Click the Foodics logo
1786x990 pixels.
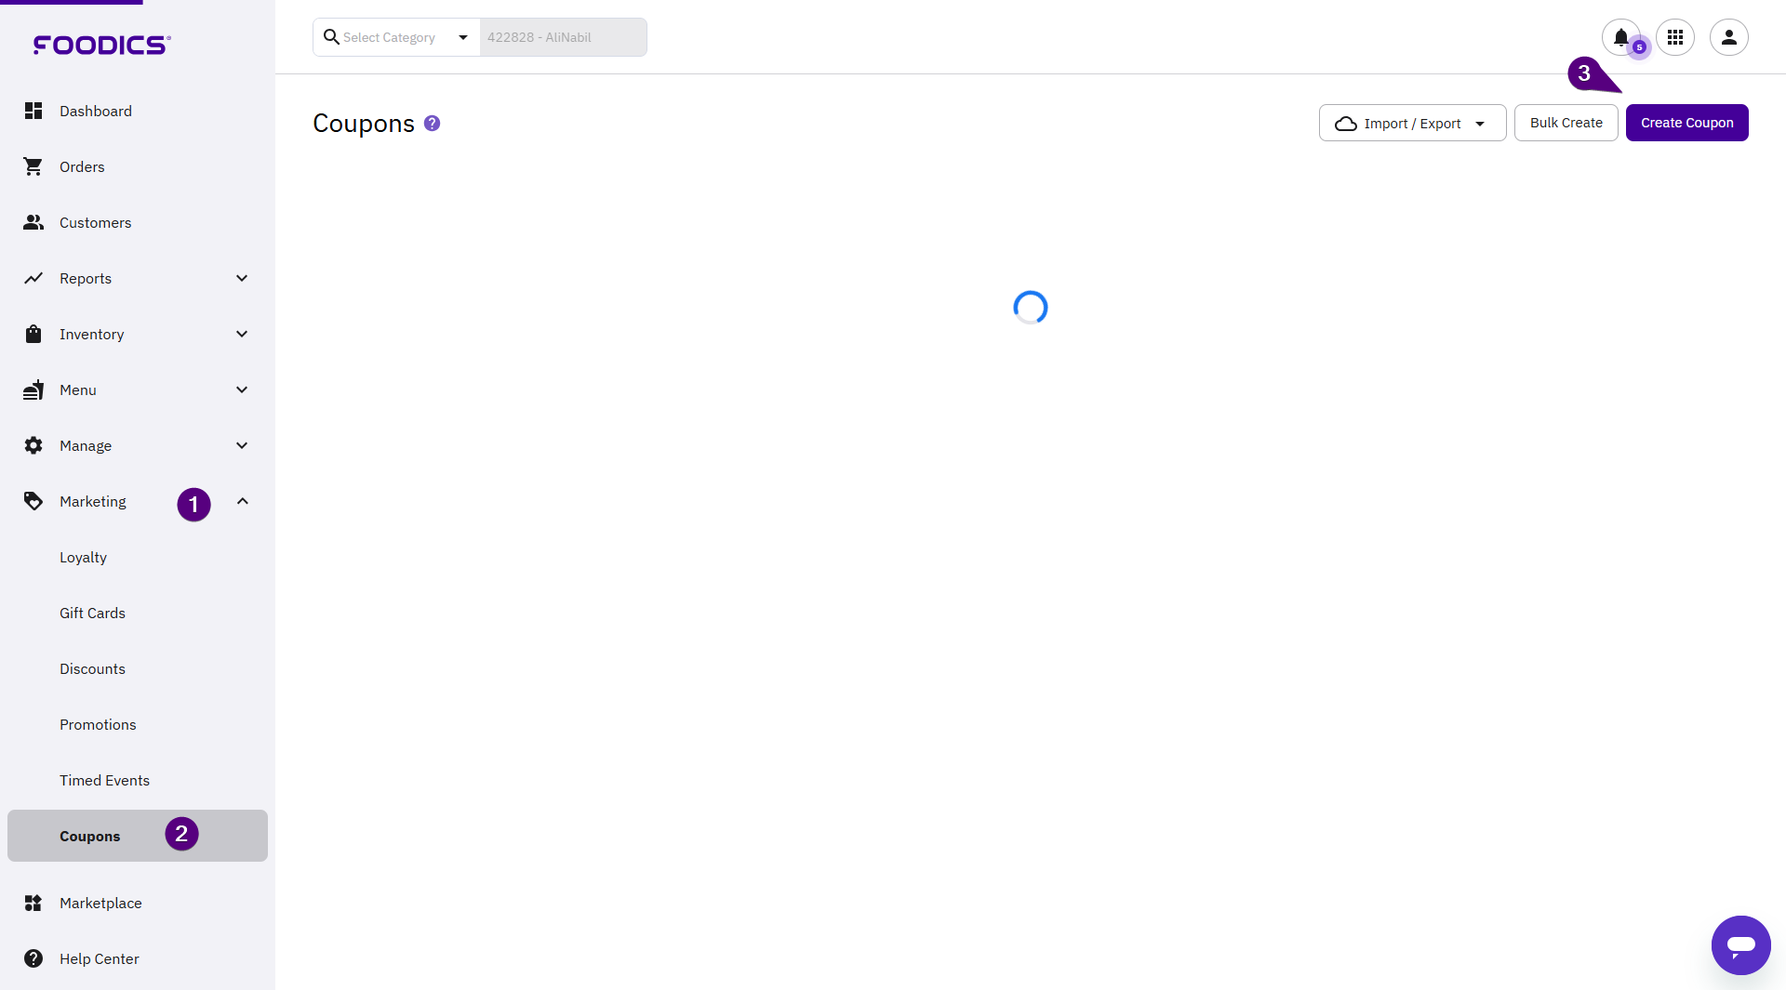pos(101,45)
